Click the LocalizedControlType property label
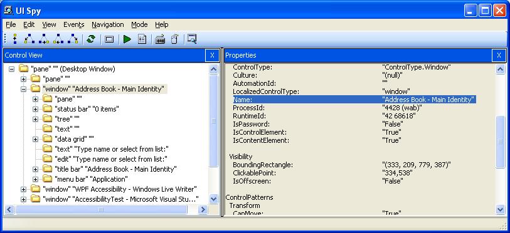Image resolution: width=510 pixels, height=233 pixels. [266, 91]
